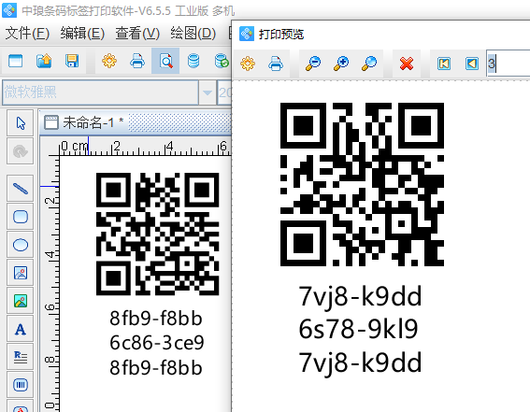The width and height of the screenshot is (530, 412).
Task: Select the text tool labeled A
Action: (21, 329)
